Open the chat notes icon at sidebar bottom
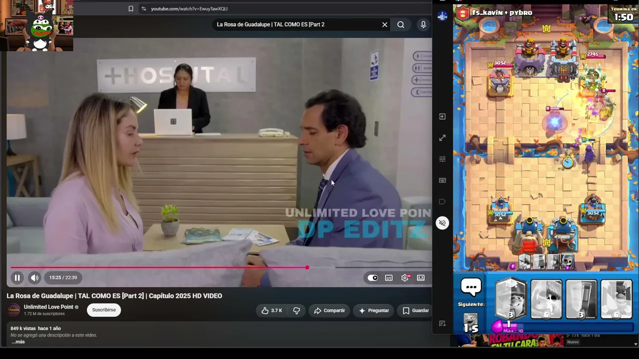Screen dimensions: 639x359 point(442,324)
